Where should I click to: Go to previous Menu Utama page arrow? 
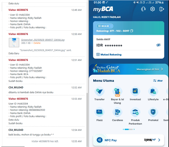123,129
